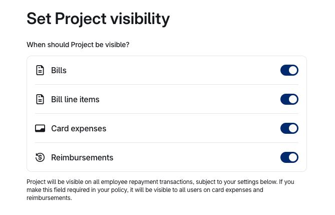Click the divider between Bills and Bill line items
This screenshot has height=215, width=335.
pos(166,85)
